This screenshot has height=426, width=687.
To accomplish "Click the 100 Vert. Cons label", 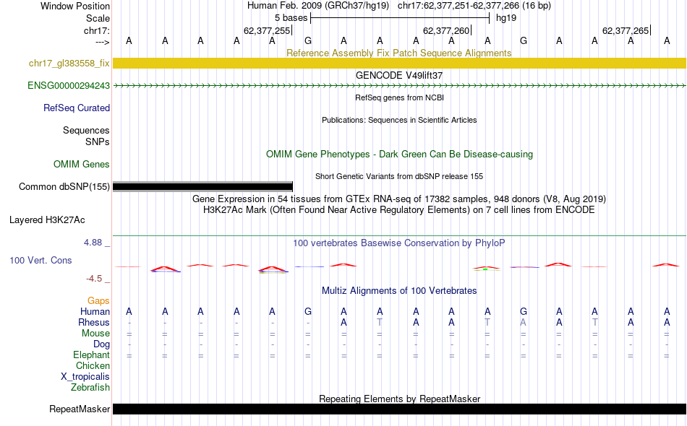I will 40,260.
